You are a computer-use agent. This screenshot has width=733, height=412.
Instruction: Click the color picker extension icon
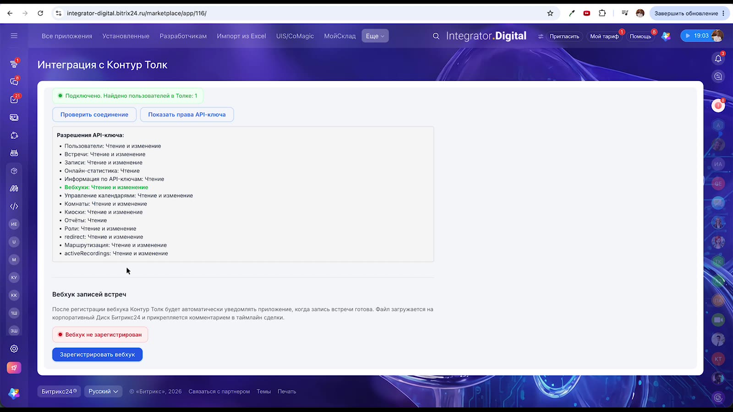572,13
